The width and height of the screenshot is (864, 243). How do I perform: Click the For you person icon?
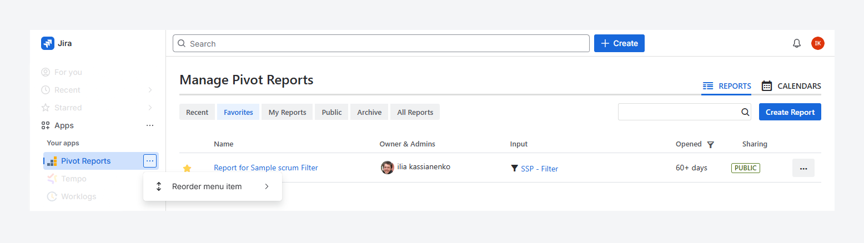point(46,72)
